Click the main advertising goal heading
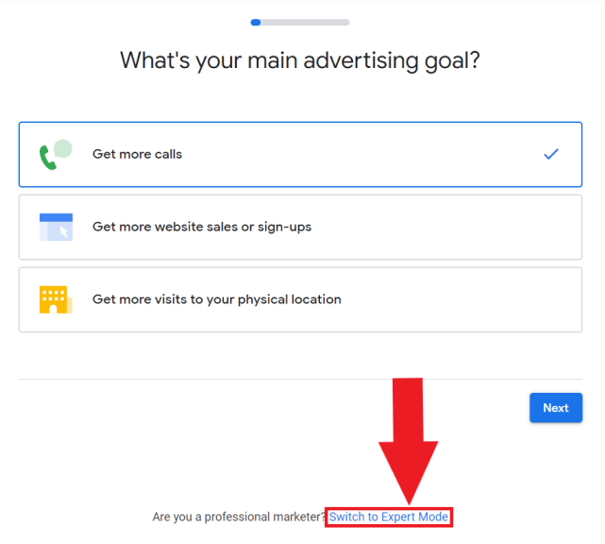 click(x=300, y=61)
